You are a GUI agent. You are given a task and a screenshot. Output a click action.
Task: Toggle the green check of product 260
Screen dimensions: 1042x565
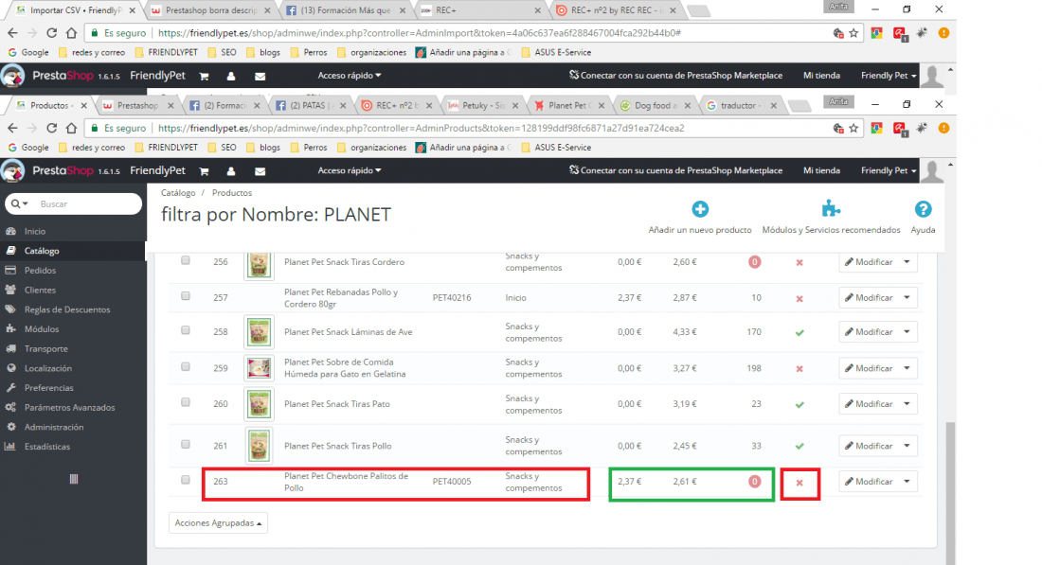799,404
